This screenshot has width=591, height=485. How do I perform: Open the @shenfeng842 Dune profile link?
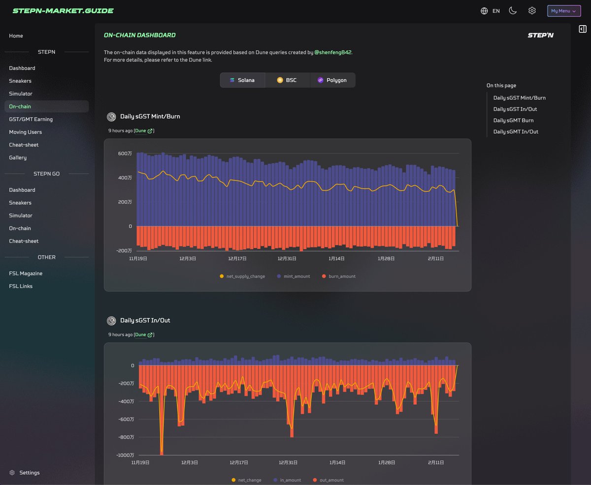click(333, 52)
